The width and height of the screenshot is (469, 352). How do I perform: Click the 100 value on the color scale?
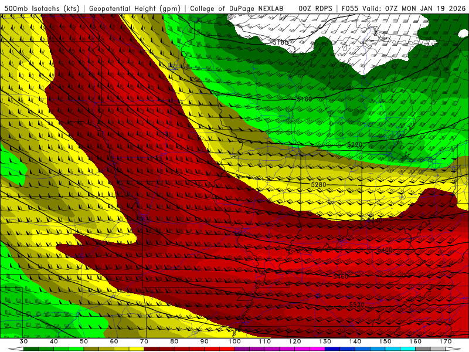coord(235,341)
